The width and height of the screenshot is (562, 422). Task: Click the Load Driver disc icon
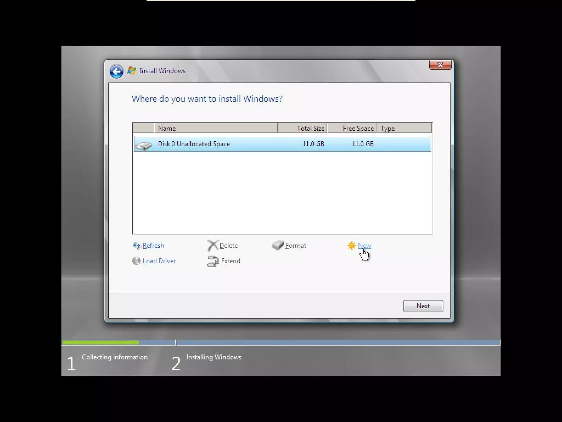click(136, 261)
